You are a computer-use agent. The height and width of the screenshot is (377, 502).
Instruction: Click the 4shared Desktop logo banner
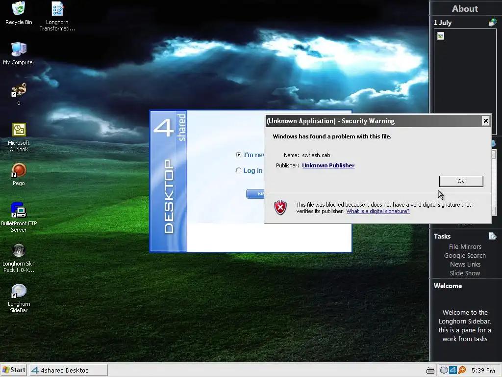pyautogui.click(x=169, y=181)
